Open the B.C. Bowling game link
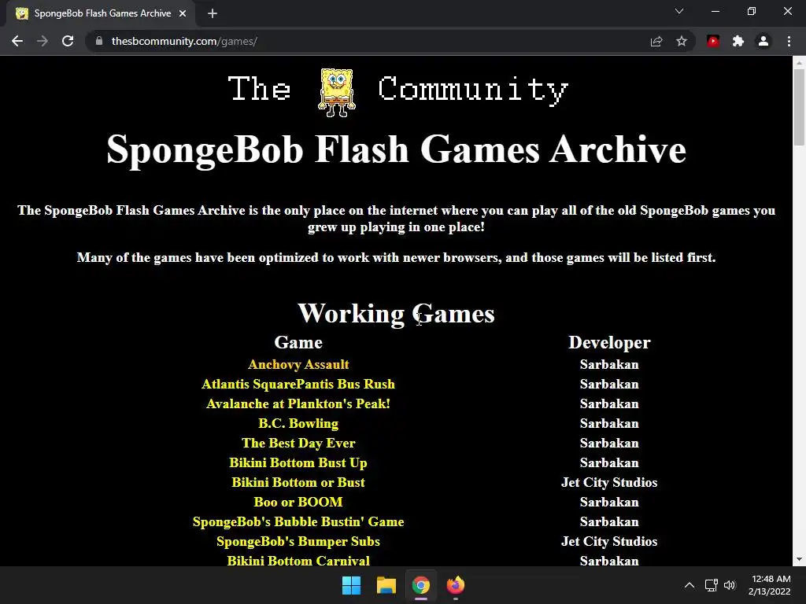This screenshot has width=806, height=604. [298, 424]
